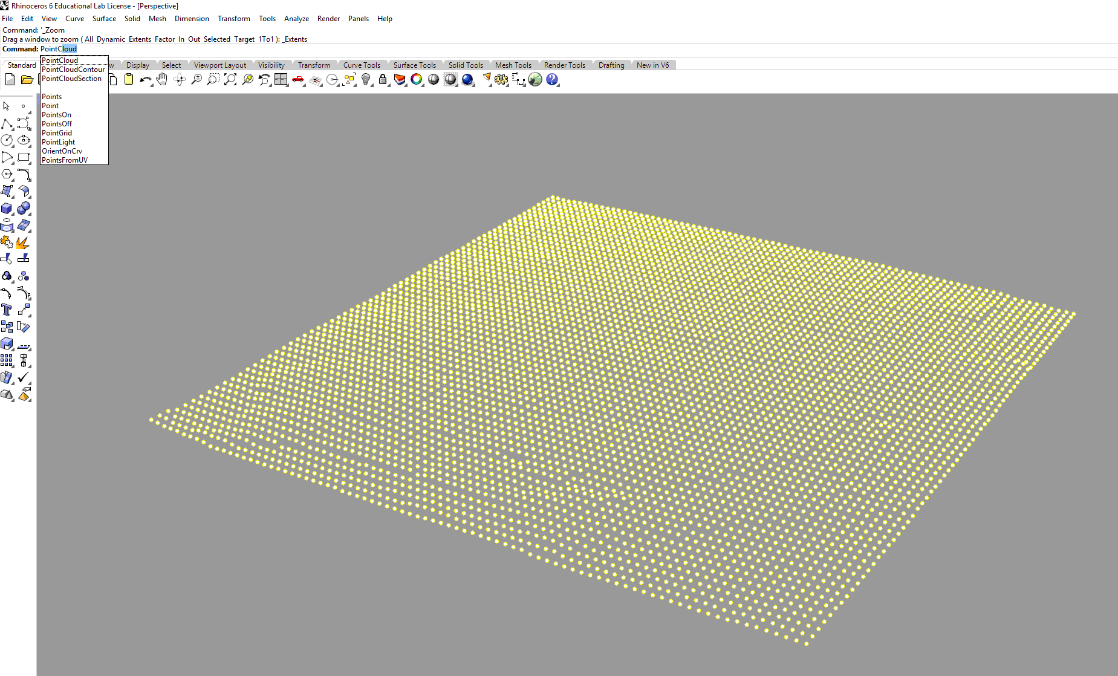Viewport: 1118px width, 676px height.
Task: Click the Undo arrow icon
Action: (x=145, y=80)
